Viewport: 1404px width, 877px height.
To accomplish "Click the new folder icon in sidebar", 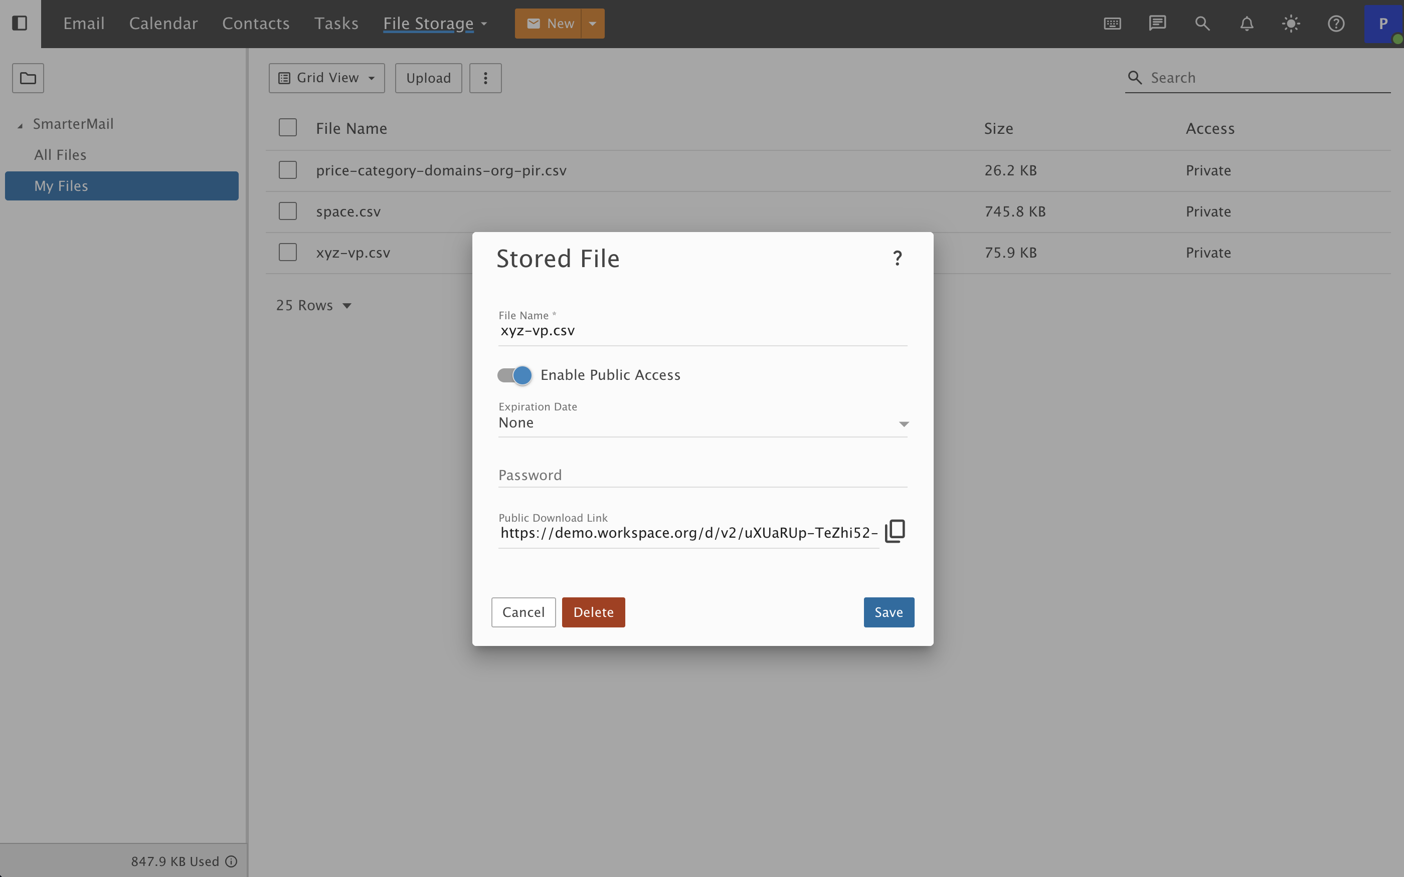I will point(28,77).
